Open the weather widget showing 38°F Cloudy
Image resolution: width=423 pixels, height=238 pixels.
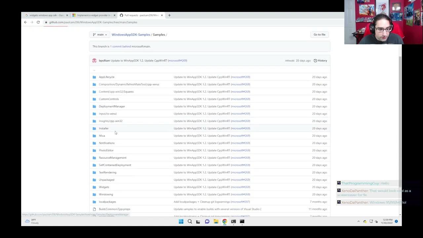tap(31, 221)
